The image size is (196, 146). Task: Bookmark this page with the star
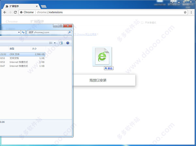(185, 12)
